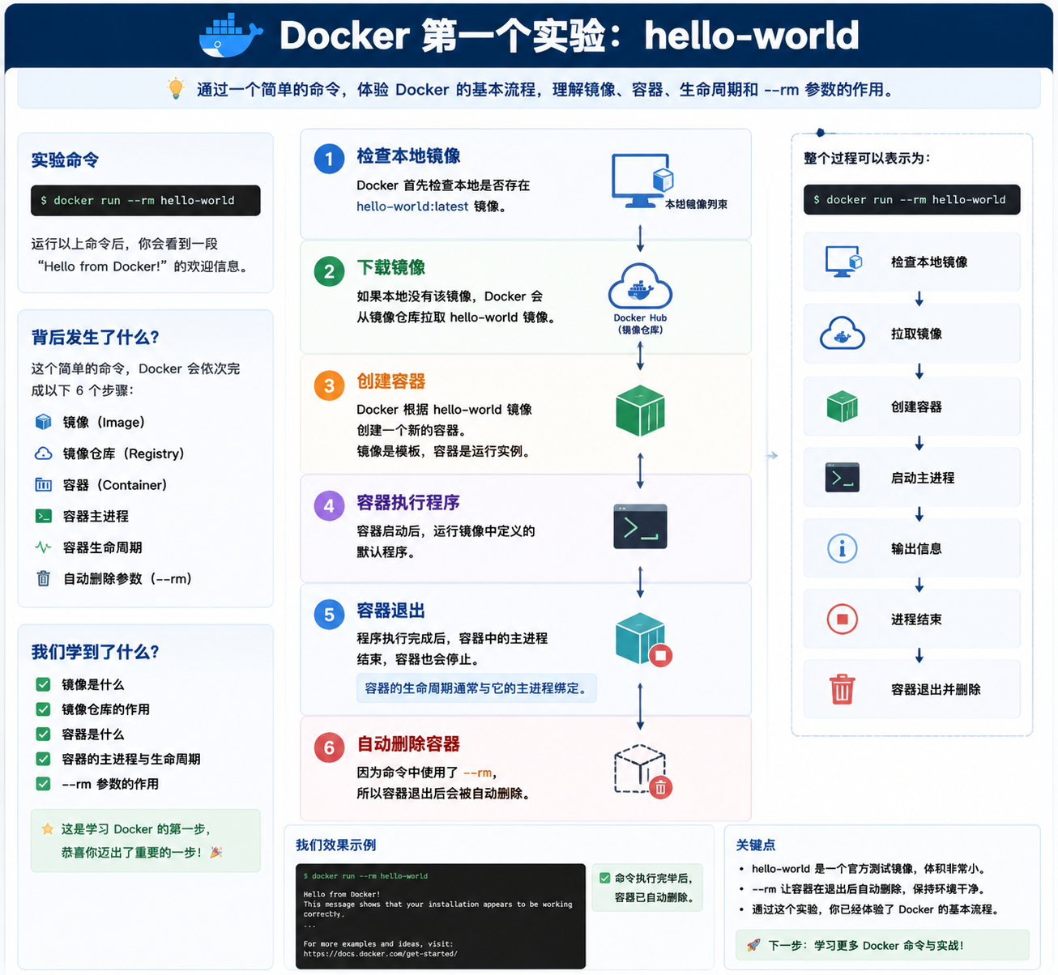Click the main title Docker 第一个实验：hello-world
The image size is (1058, 975).
click(570, 36)
